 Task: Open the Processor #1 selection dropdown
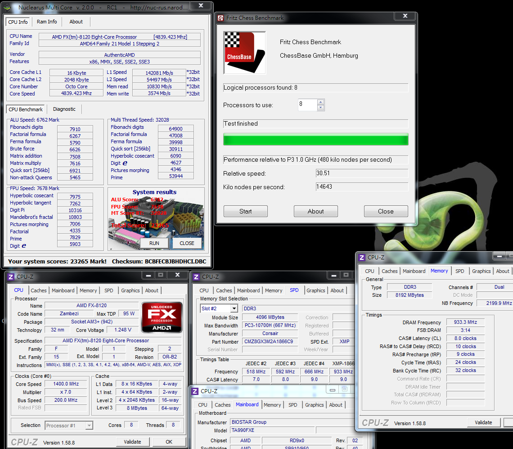(89, 426)
